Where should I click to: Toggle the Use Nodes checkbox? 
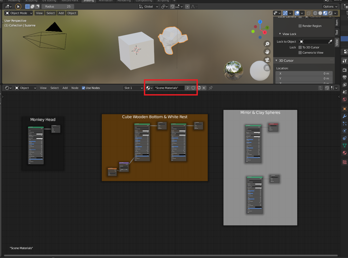83,88
